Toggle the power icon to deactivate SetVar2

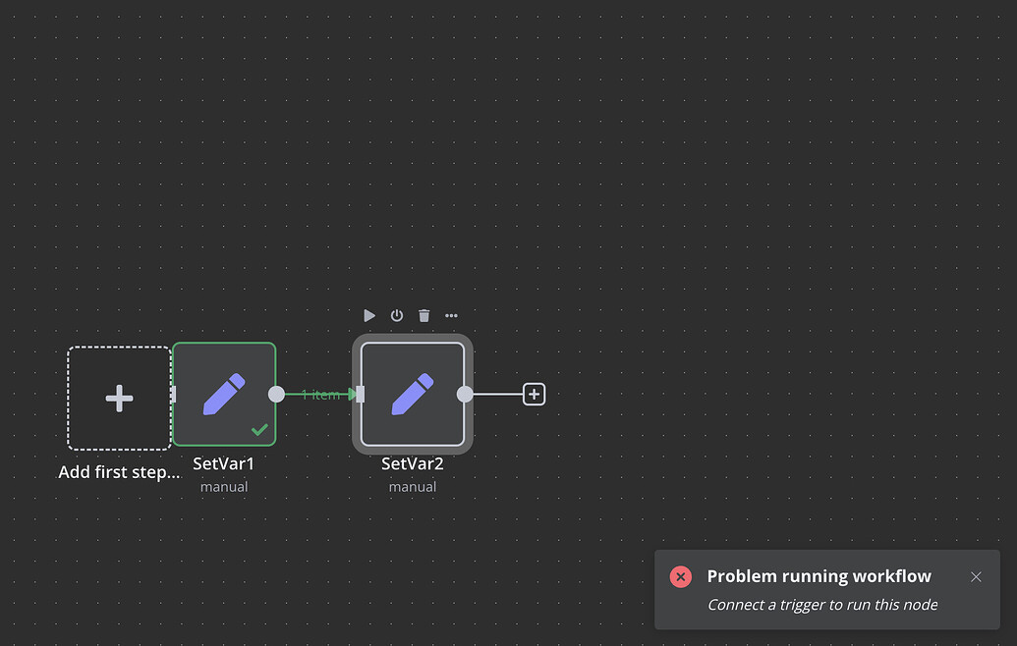click(x=396, y=315)
